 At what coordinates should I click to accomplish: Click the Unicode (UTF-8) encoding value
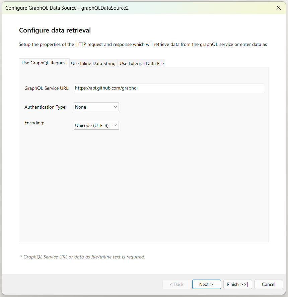pos(90,125)
